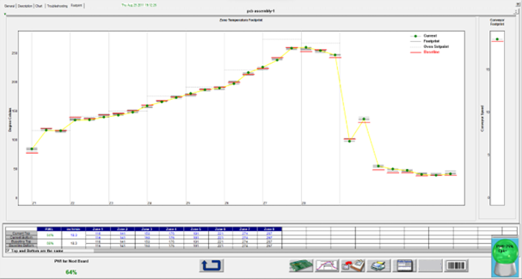Toggle 'Top and Bottom are the same' checkbox
The image size is (522, 279).
coord(7,250)
